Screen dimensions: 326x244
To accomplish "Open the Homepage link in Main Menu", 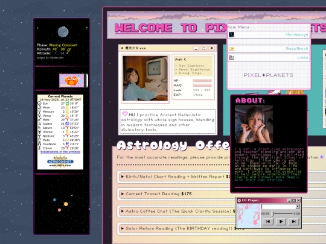I will click(x=296, y=34).
